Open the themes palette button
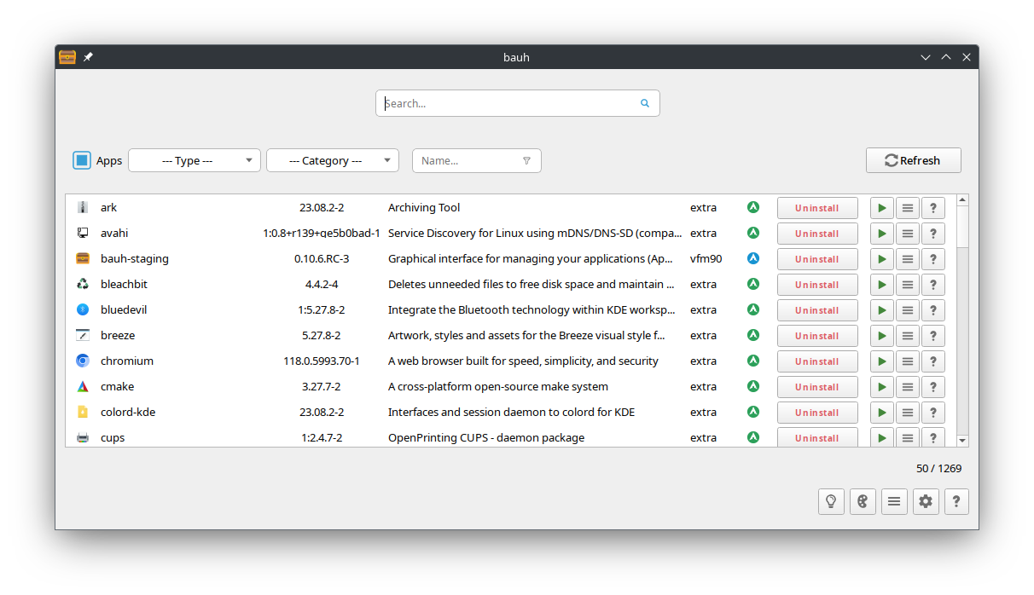 [863, 501]
